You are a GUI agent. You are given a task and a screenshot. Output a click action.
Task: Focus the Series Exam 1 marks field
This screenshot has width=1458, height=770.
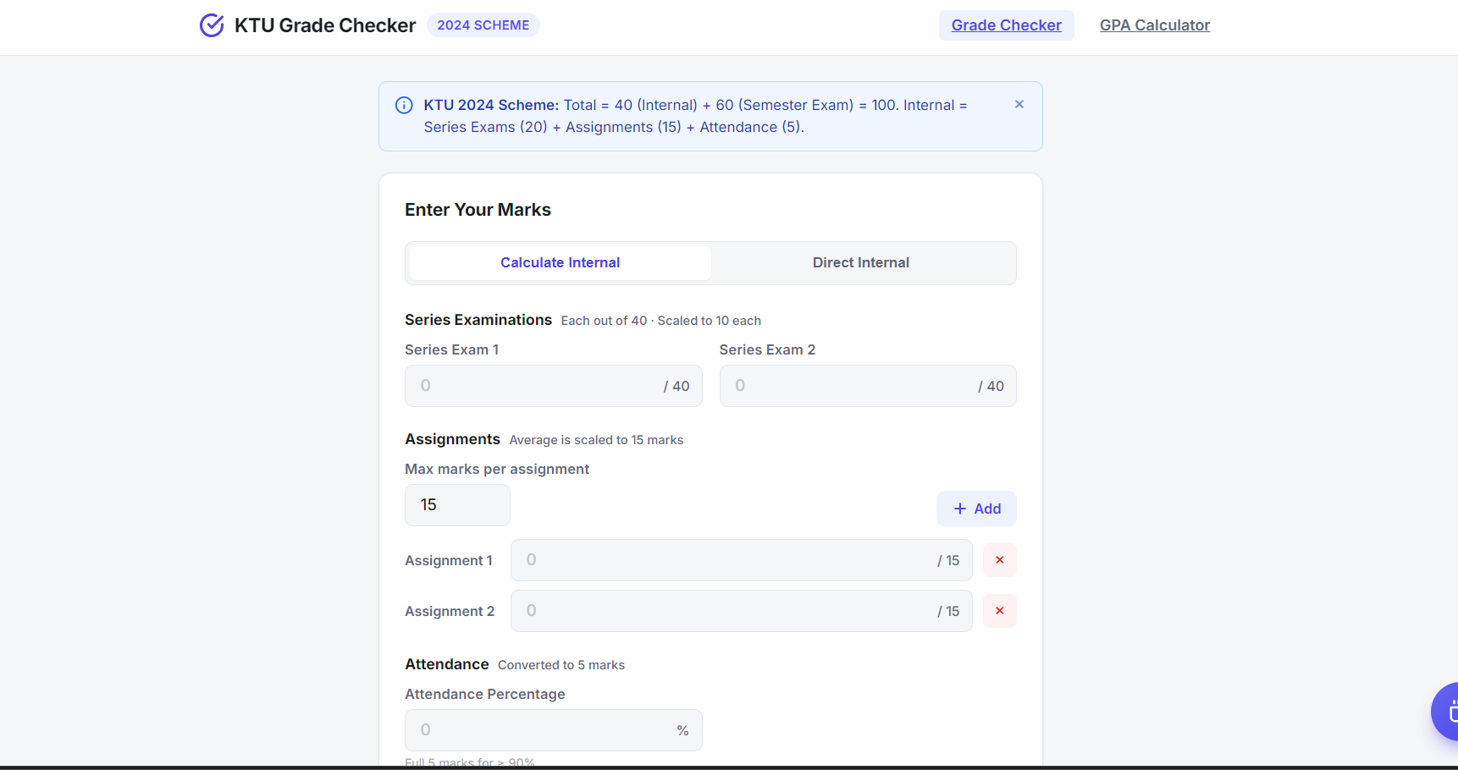tap(554, 386)
